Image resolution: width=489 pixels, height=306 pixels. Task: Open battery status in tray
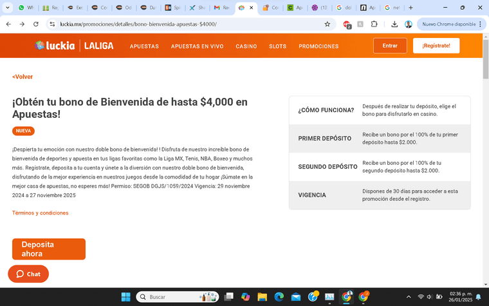tap(439, 297)
